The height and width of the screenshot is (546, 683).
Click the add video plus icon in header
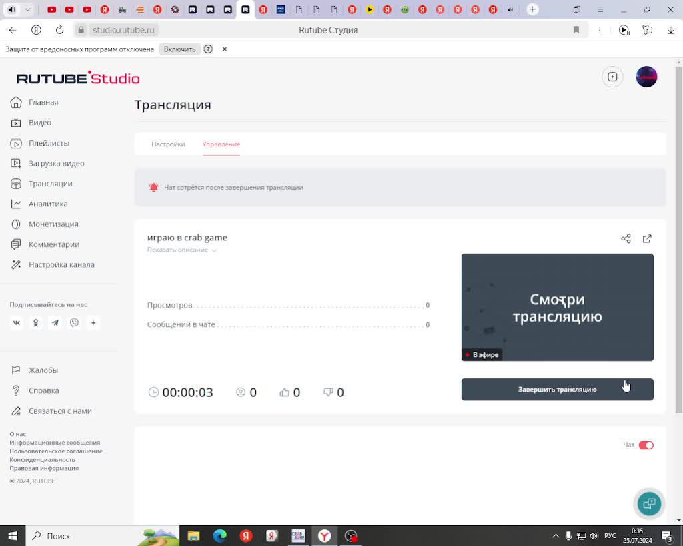612,77
